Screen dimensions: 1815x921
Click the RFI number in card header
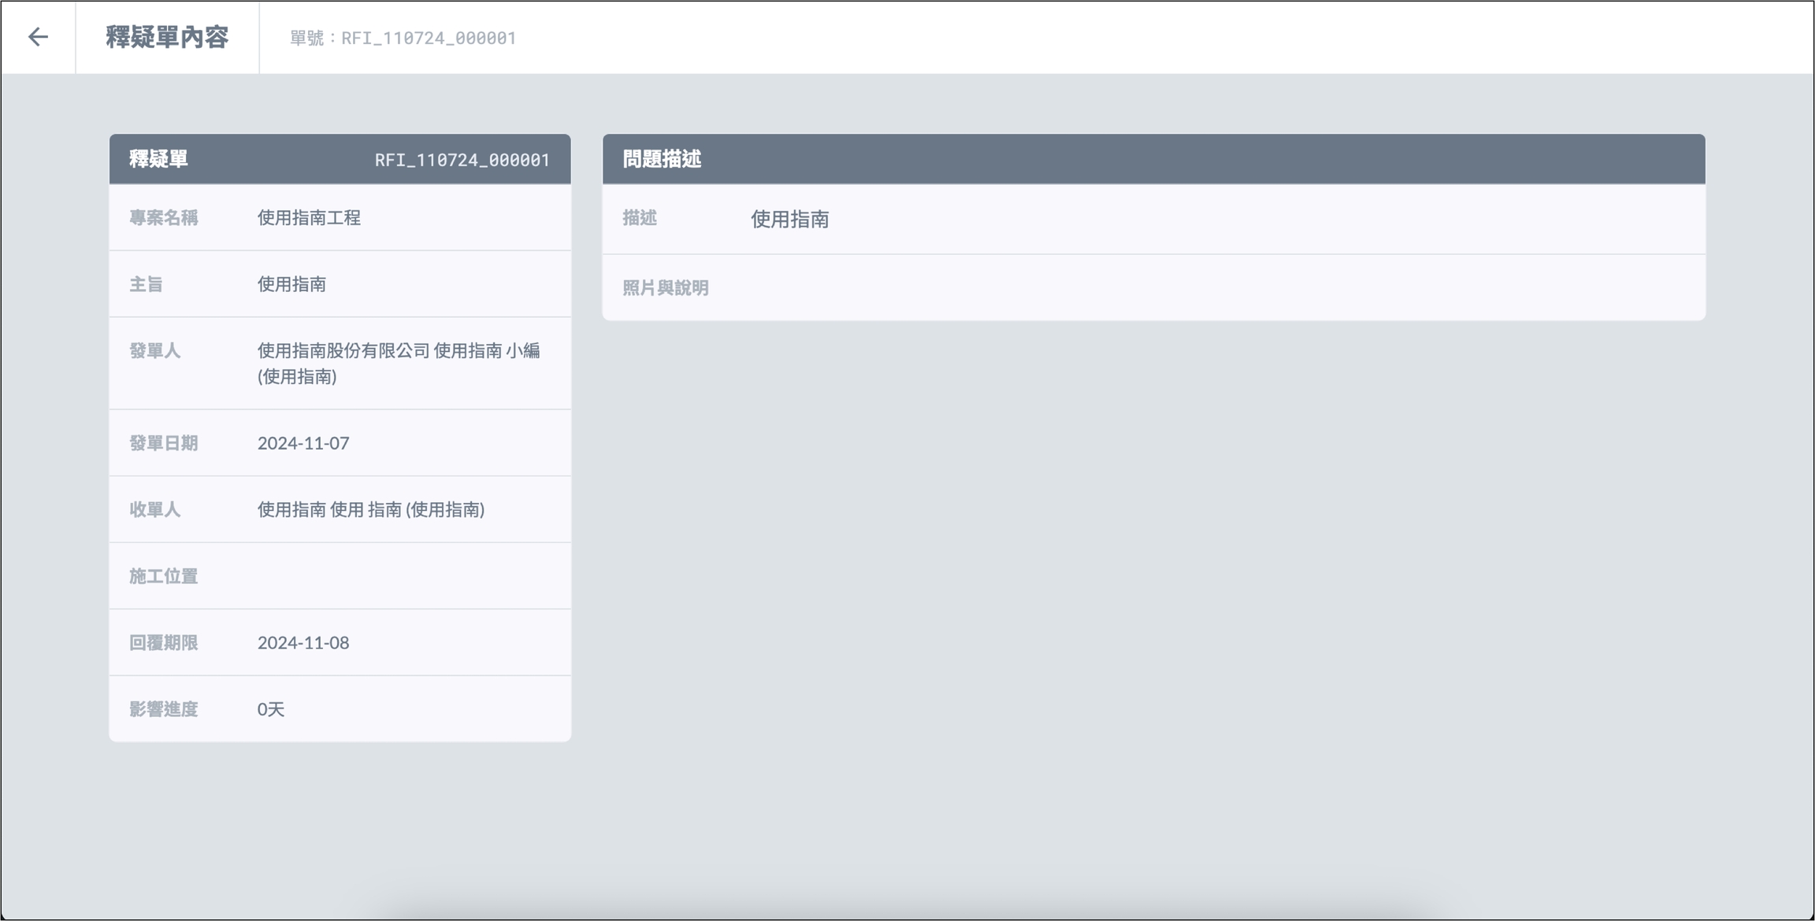coord(462,160)
